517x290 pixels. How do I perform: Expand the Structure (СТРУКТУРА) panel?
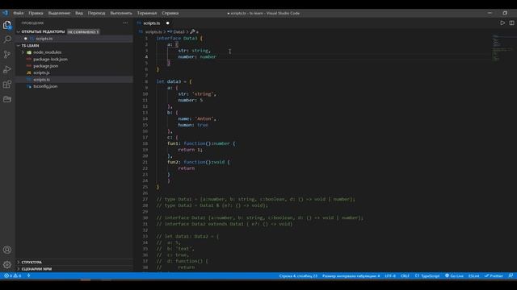[x=32, y=262]
